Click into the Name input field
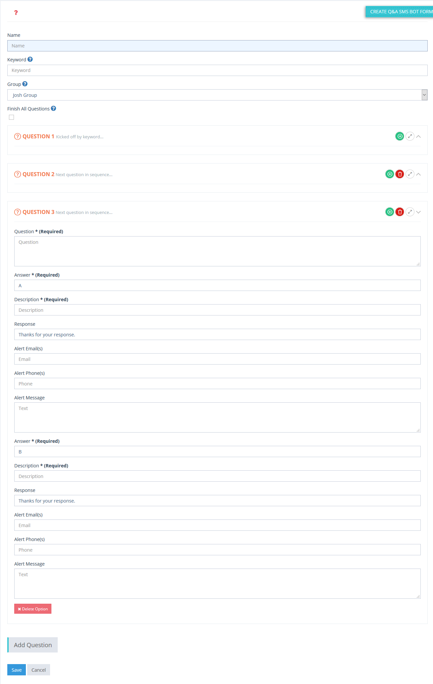433x684 pixels. pyautogui.click(x=217, y=46)
